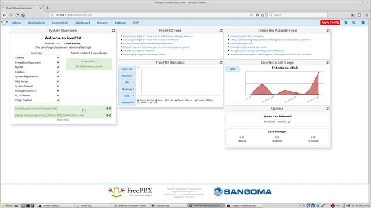
Task: Open 'It's Time to Improve Your Workplace Collaboration' link
Action: coord(148,43)
